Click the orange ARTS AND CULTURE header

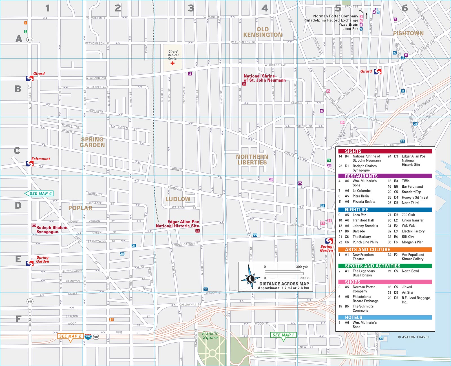[385, 250]
